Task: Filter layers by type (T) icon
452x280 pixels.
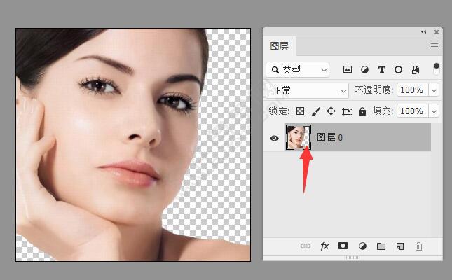Action: [x=382, y=70]
